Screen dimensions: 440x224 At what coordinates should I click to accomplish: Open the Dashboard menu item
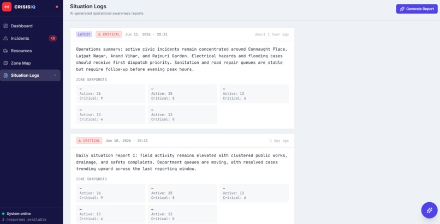(30, 26)
